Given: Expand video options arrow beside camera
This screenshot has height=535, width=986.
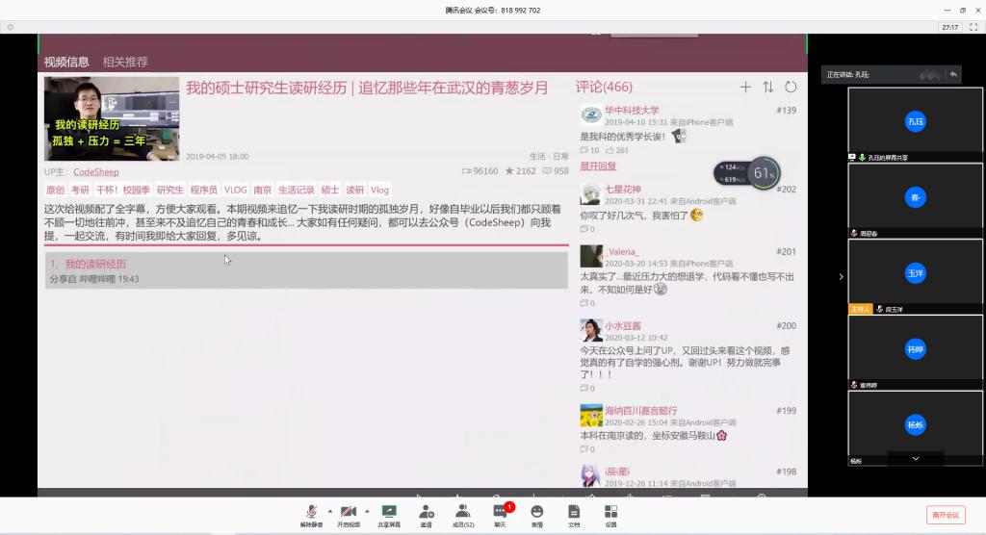Looking at the screenshot, I should pyautogui.click(x=367, y=511).
